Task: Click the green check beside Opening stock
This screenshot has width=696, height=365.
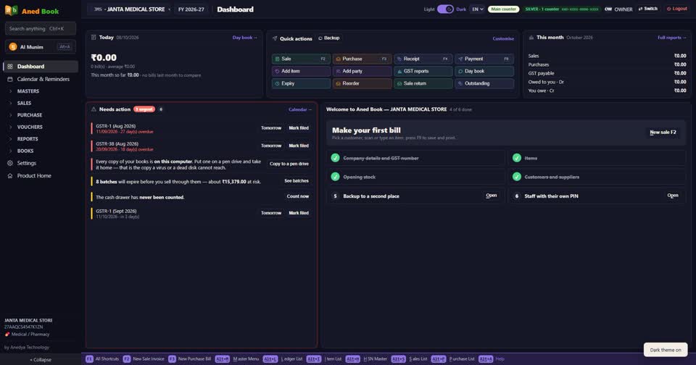Action: [335, 177]
